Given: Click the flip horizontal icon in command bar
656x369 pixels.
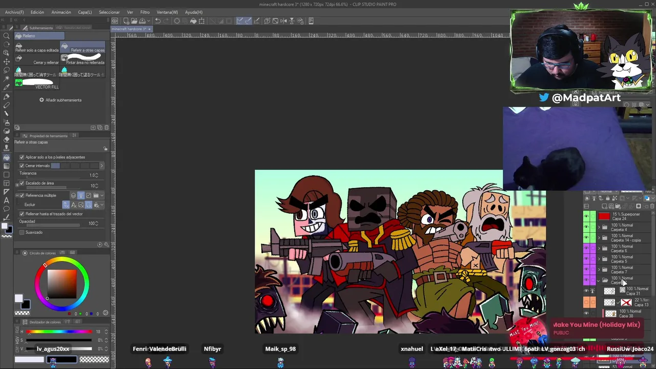Looking at the screenshot, I should tap(283, 21).
